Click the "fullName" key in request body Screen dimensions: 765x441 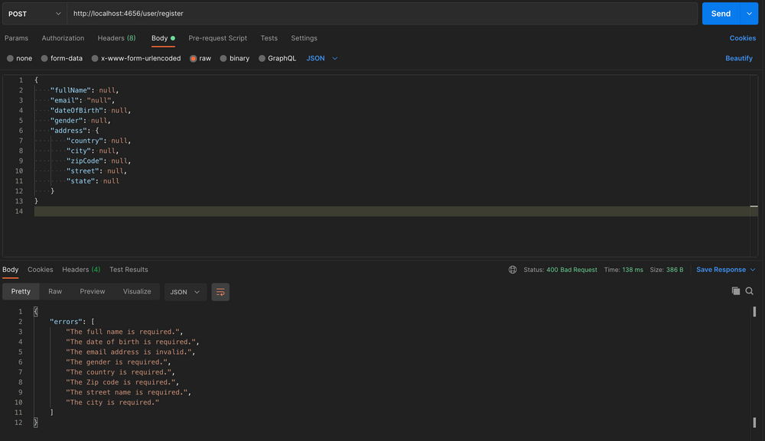pos(70,90)
